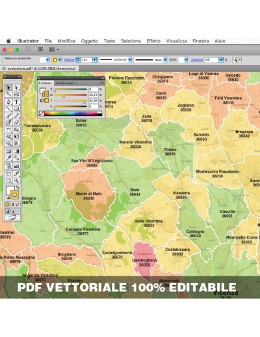Enable Draw Inside mode
Image resolution: width=260 pixels, height=337 pixels.
click(18, 211)
